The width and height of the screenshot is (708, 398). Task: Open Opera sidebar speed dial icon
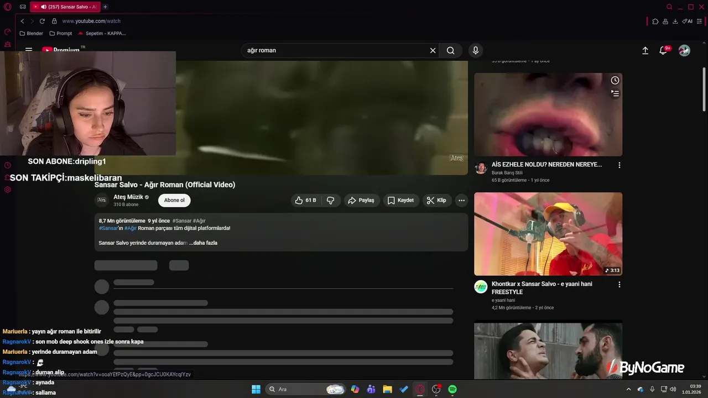[x=8, y=33]
